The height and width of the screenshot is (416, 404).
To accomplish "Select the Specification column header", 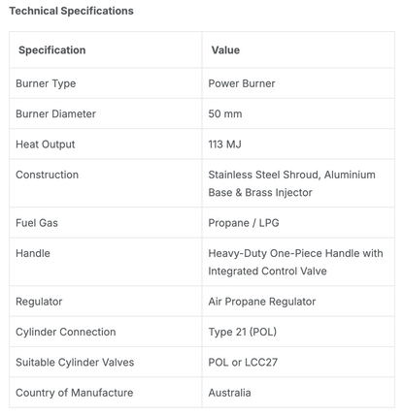I will [x=52, y=50].
